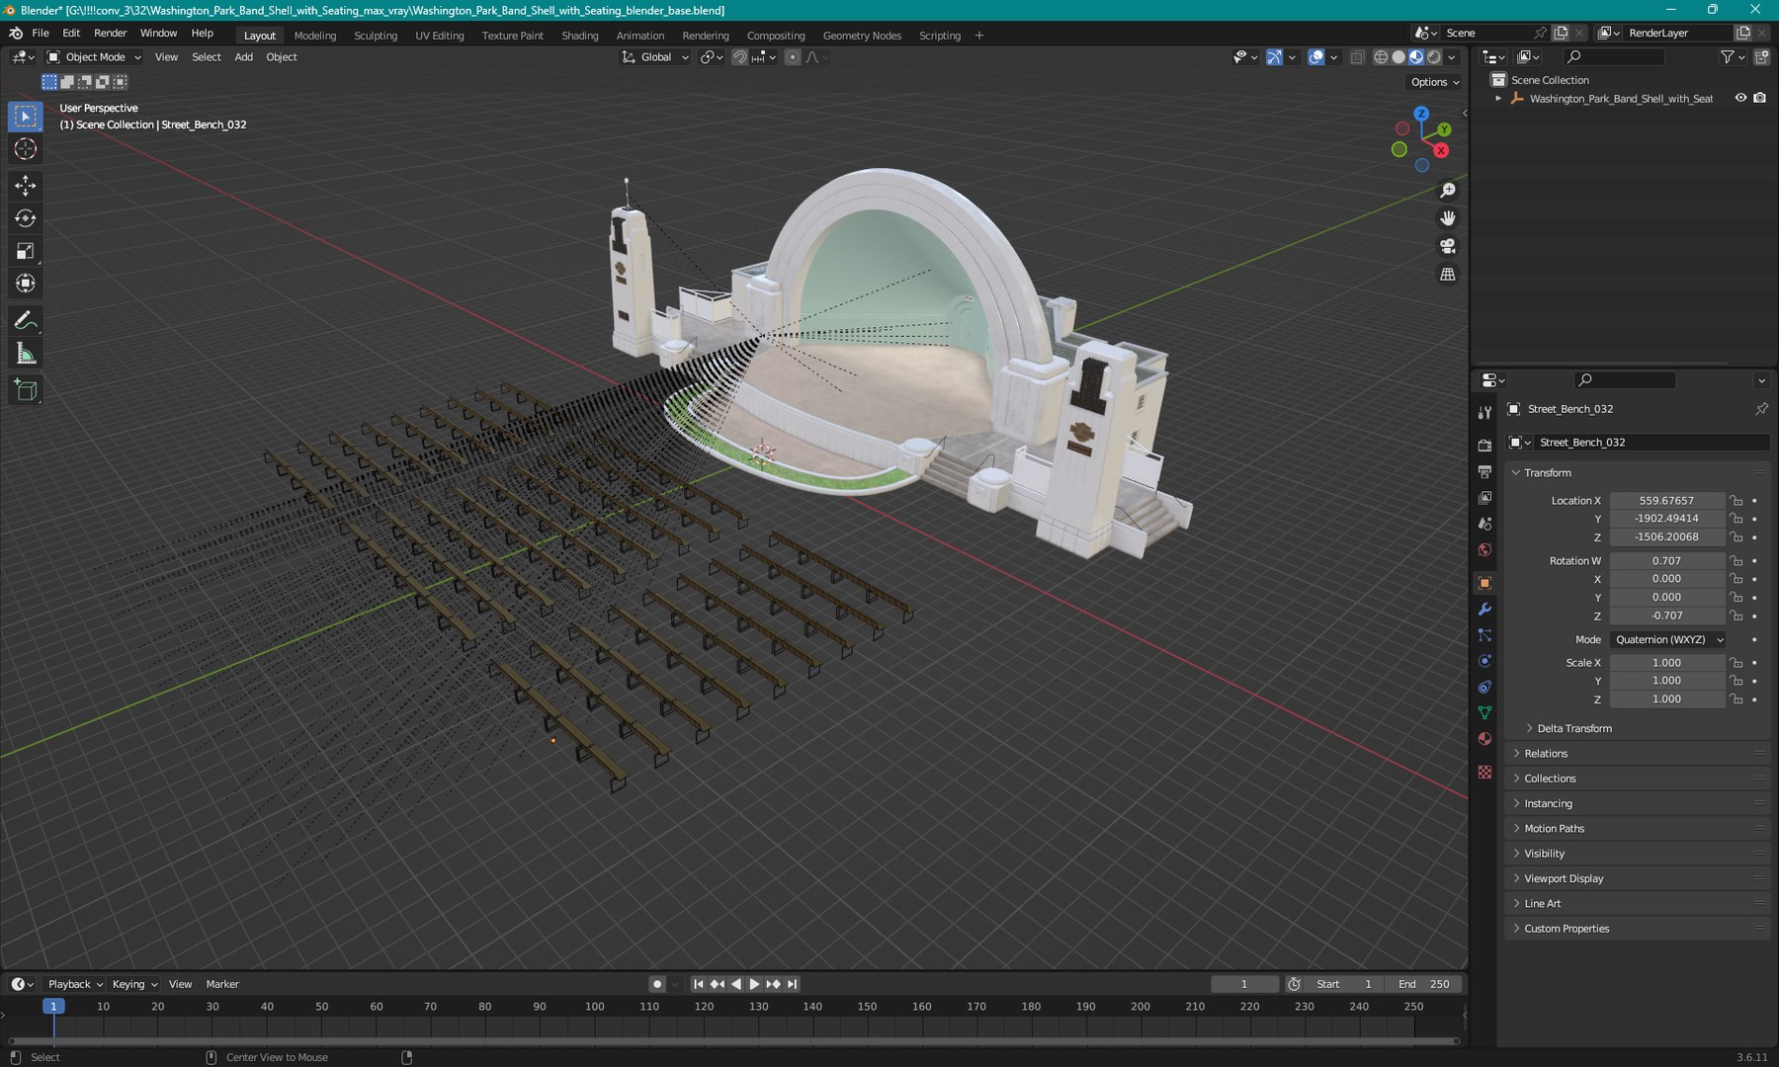1779x1067 pixels.
Task: Expand the Relations panel
Action: pyautogui.click(x=1546, y=754)
